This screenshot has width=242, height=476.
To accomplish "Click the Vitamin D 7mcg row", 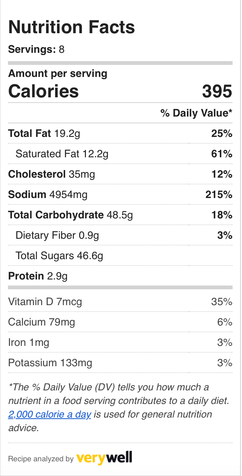I will pos(120,302).
